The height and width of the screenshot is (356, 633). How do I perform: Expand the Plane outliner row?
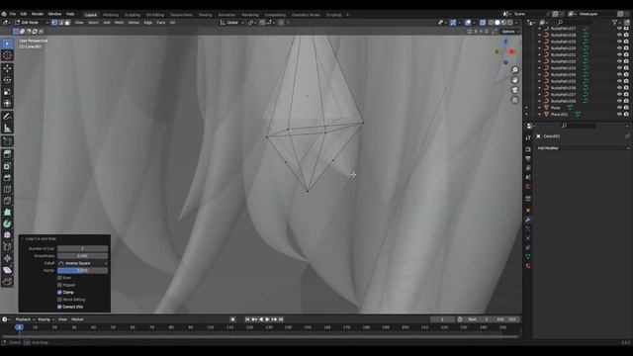pos(539,108)
